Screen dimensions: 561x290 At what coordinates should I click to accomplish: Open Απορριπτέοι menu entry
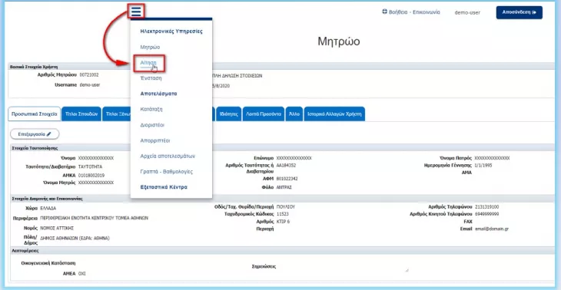(154, 140)
